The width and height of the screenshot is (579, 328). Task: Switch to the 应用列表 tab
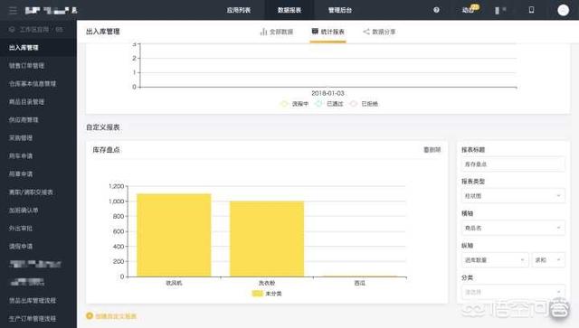(239, 10)
